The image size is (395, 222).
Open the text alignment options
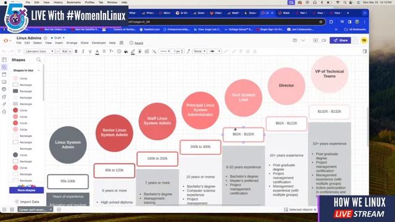pos(104,51)
